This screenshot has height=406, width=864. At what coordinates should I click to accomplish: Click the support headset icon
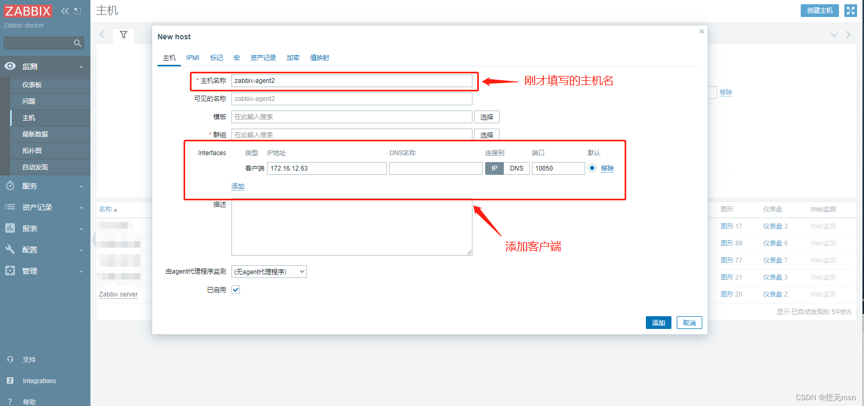(x=10, y=360)
